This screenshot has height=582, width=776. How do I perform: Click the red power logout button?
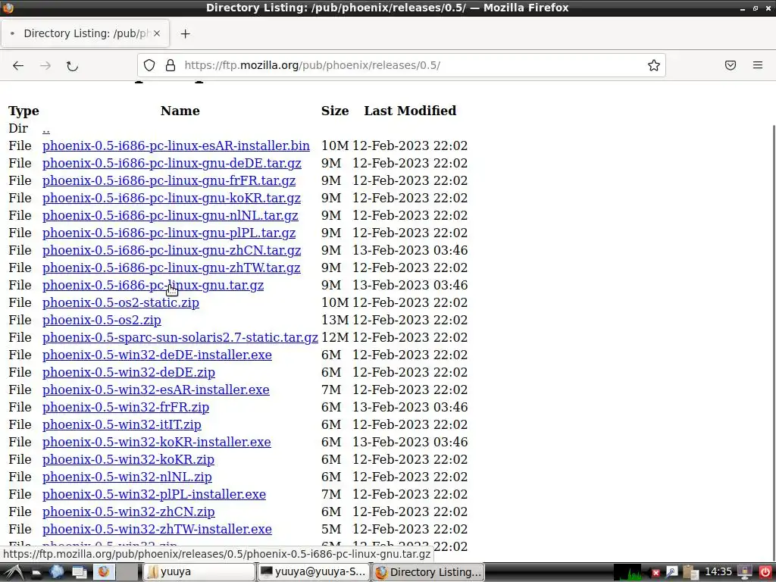[x=765, y=572]
